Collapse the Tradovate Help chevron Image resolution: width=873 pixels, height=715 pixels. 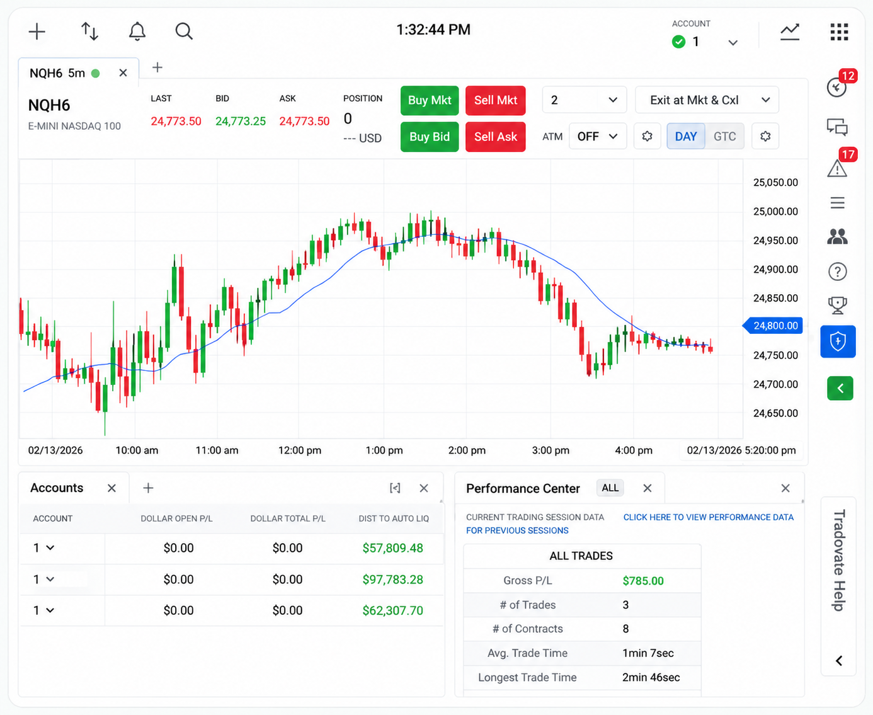click(x=839, y=661)
